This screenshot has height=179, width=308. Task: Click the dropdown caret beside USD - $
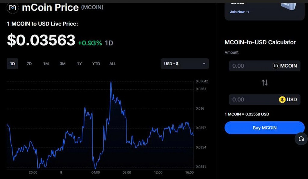(x=204, y=64)
